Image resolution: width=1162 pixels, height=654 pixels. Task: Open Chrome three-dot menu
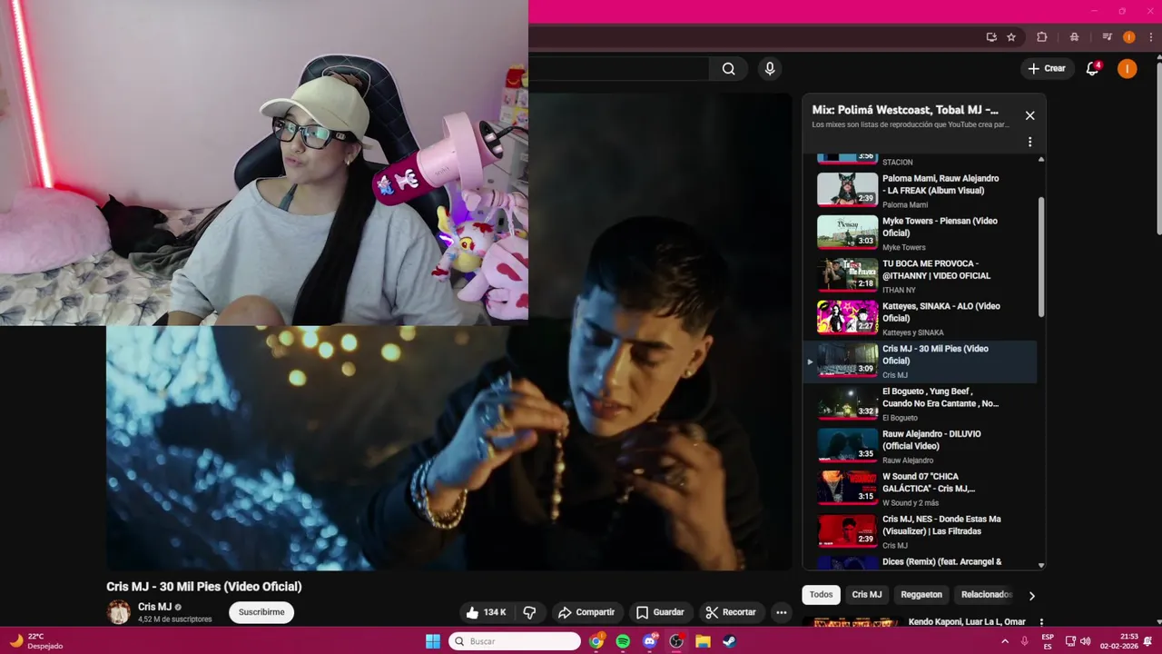[1150, 37]
